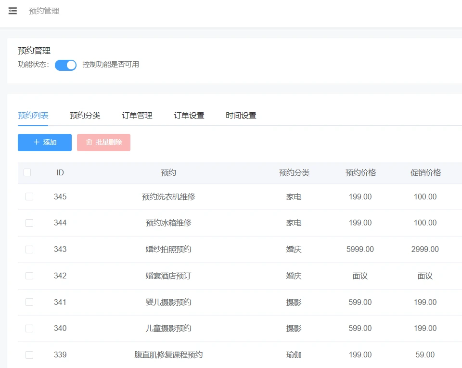Check the row 343 checkbox

coord(29,250)
